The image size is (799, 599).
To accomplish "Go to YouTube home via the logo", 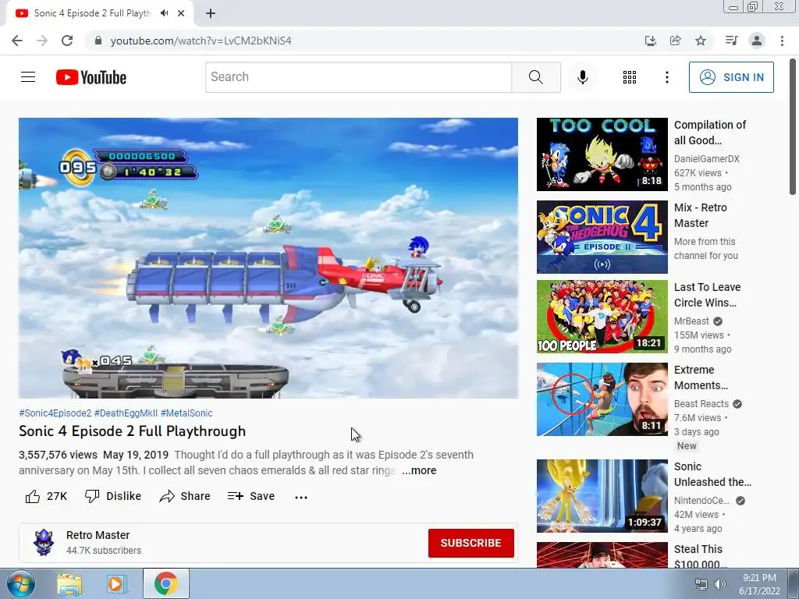I will [91, 77].
